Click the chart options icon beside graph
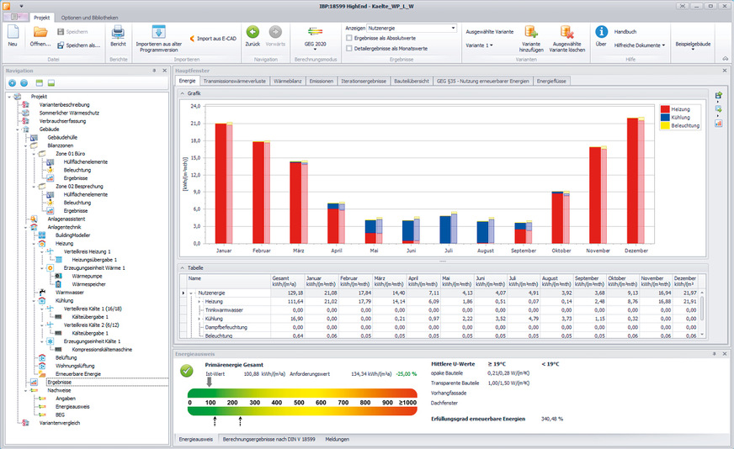 (718, 124)
